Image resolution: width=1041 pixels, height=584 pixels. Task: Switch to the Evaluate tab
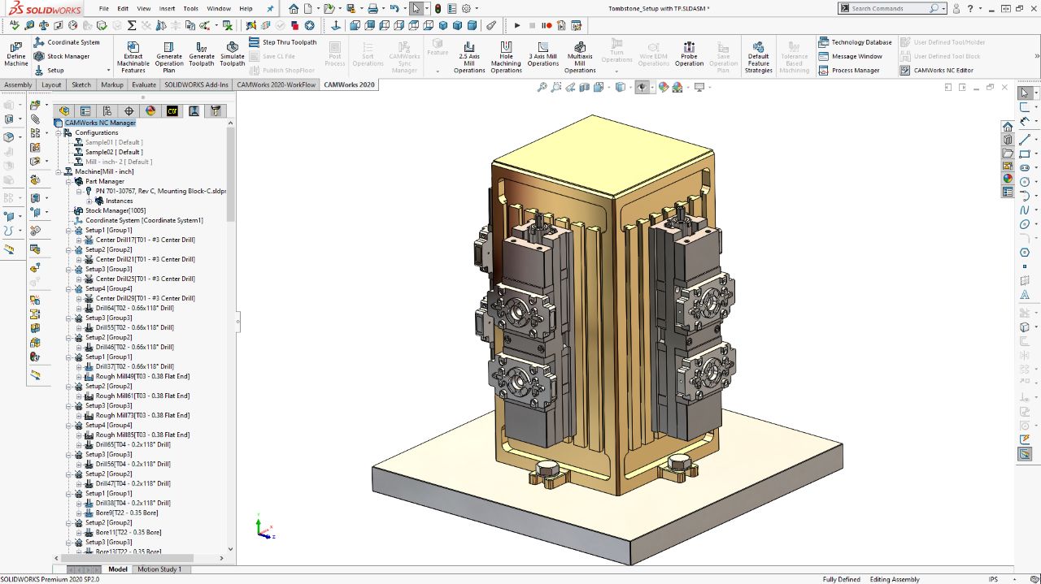pyautogui.click(x=144, y=84)
